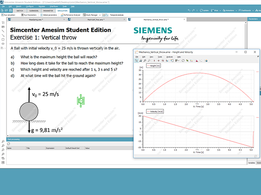Open the Configure menu
Image resolution: width=261 pixels, height=195 pixels.
(x=30, y=6)
